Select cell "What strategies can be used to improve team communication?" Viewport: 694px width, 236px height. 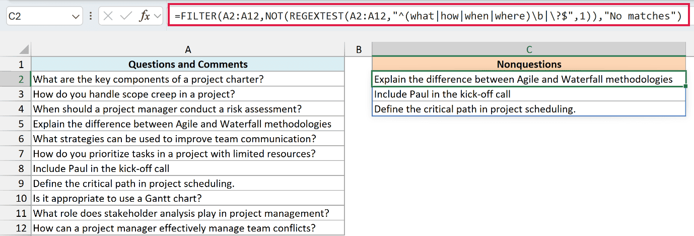click(x=188, y=139)
